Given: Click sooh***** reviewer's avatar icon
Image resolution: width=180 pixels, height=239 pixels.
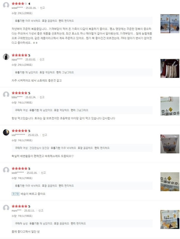Looking at the screenshot, I should pyautogui.click(x=6, y=170).
